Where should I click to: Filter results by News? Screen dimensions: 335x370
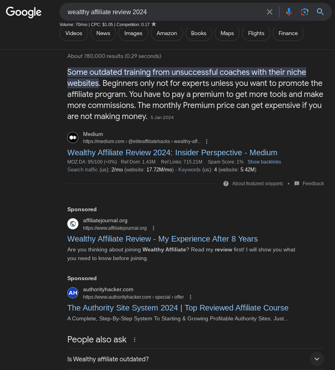(x=103, y=33)
